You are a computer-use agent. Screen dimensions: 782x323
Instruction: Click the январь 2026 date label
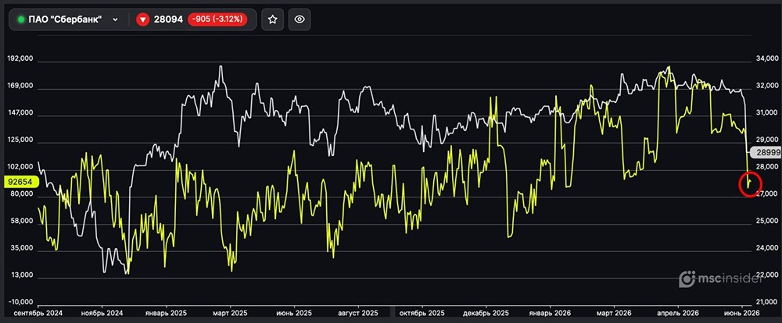tap(550, 314)
